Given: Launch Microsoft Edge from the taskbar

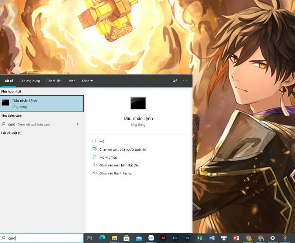Looking at the screenshot, I should pos(102,238).
